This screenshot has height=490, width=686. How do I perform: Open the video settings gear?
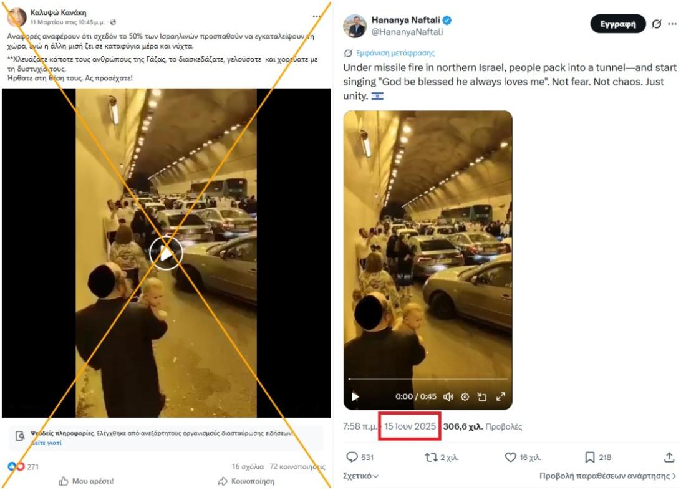[x=465, y=396]
